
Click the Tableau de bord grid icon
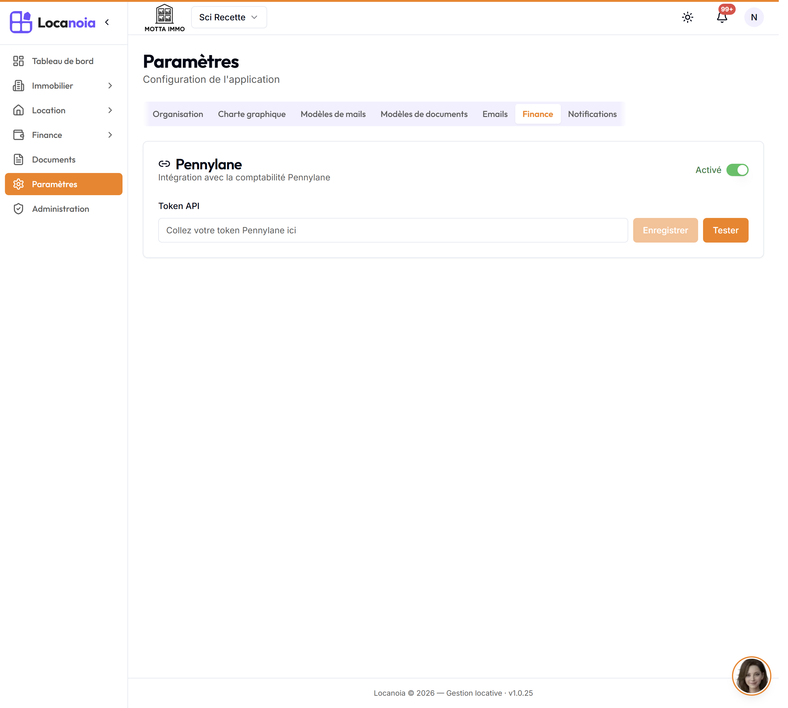tap(18, 61)
